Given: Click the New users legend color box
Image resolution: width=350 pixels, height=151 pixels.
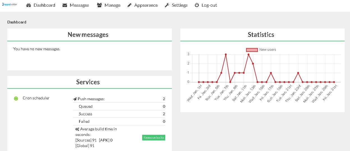Looking at the screenshot, I should point(252,50).
